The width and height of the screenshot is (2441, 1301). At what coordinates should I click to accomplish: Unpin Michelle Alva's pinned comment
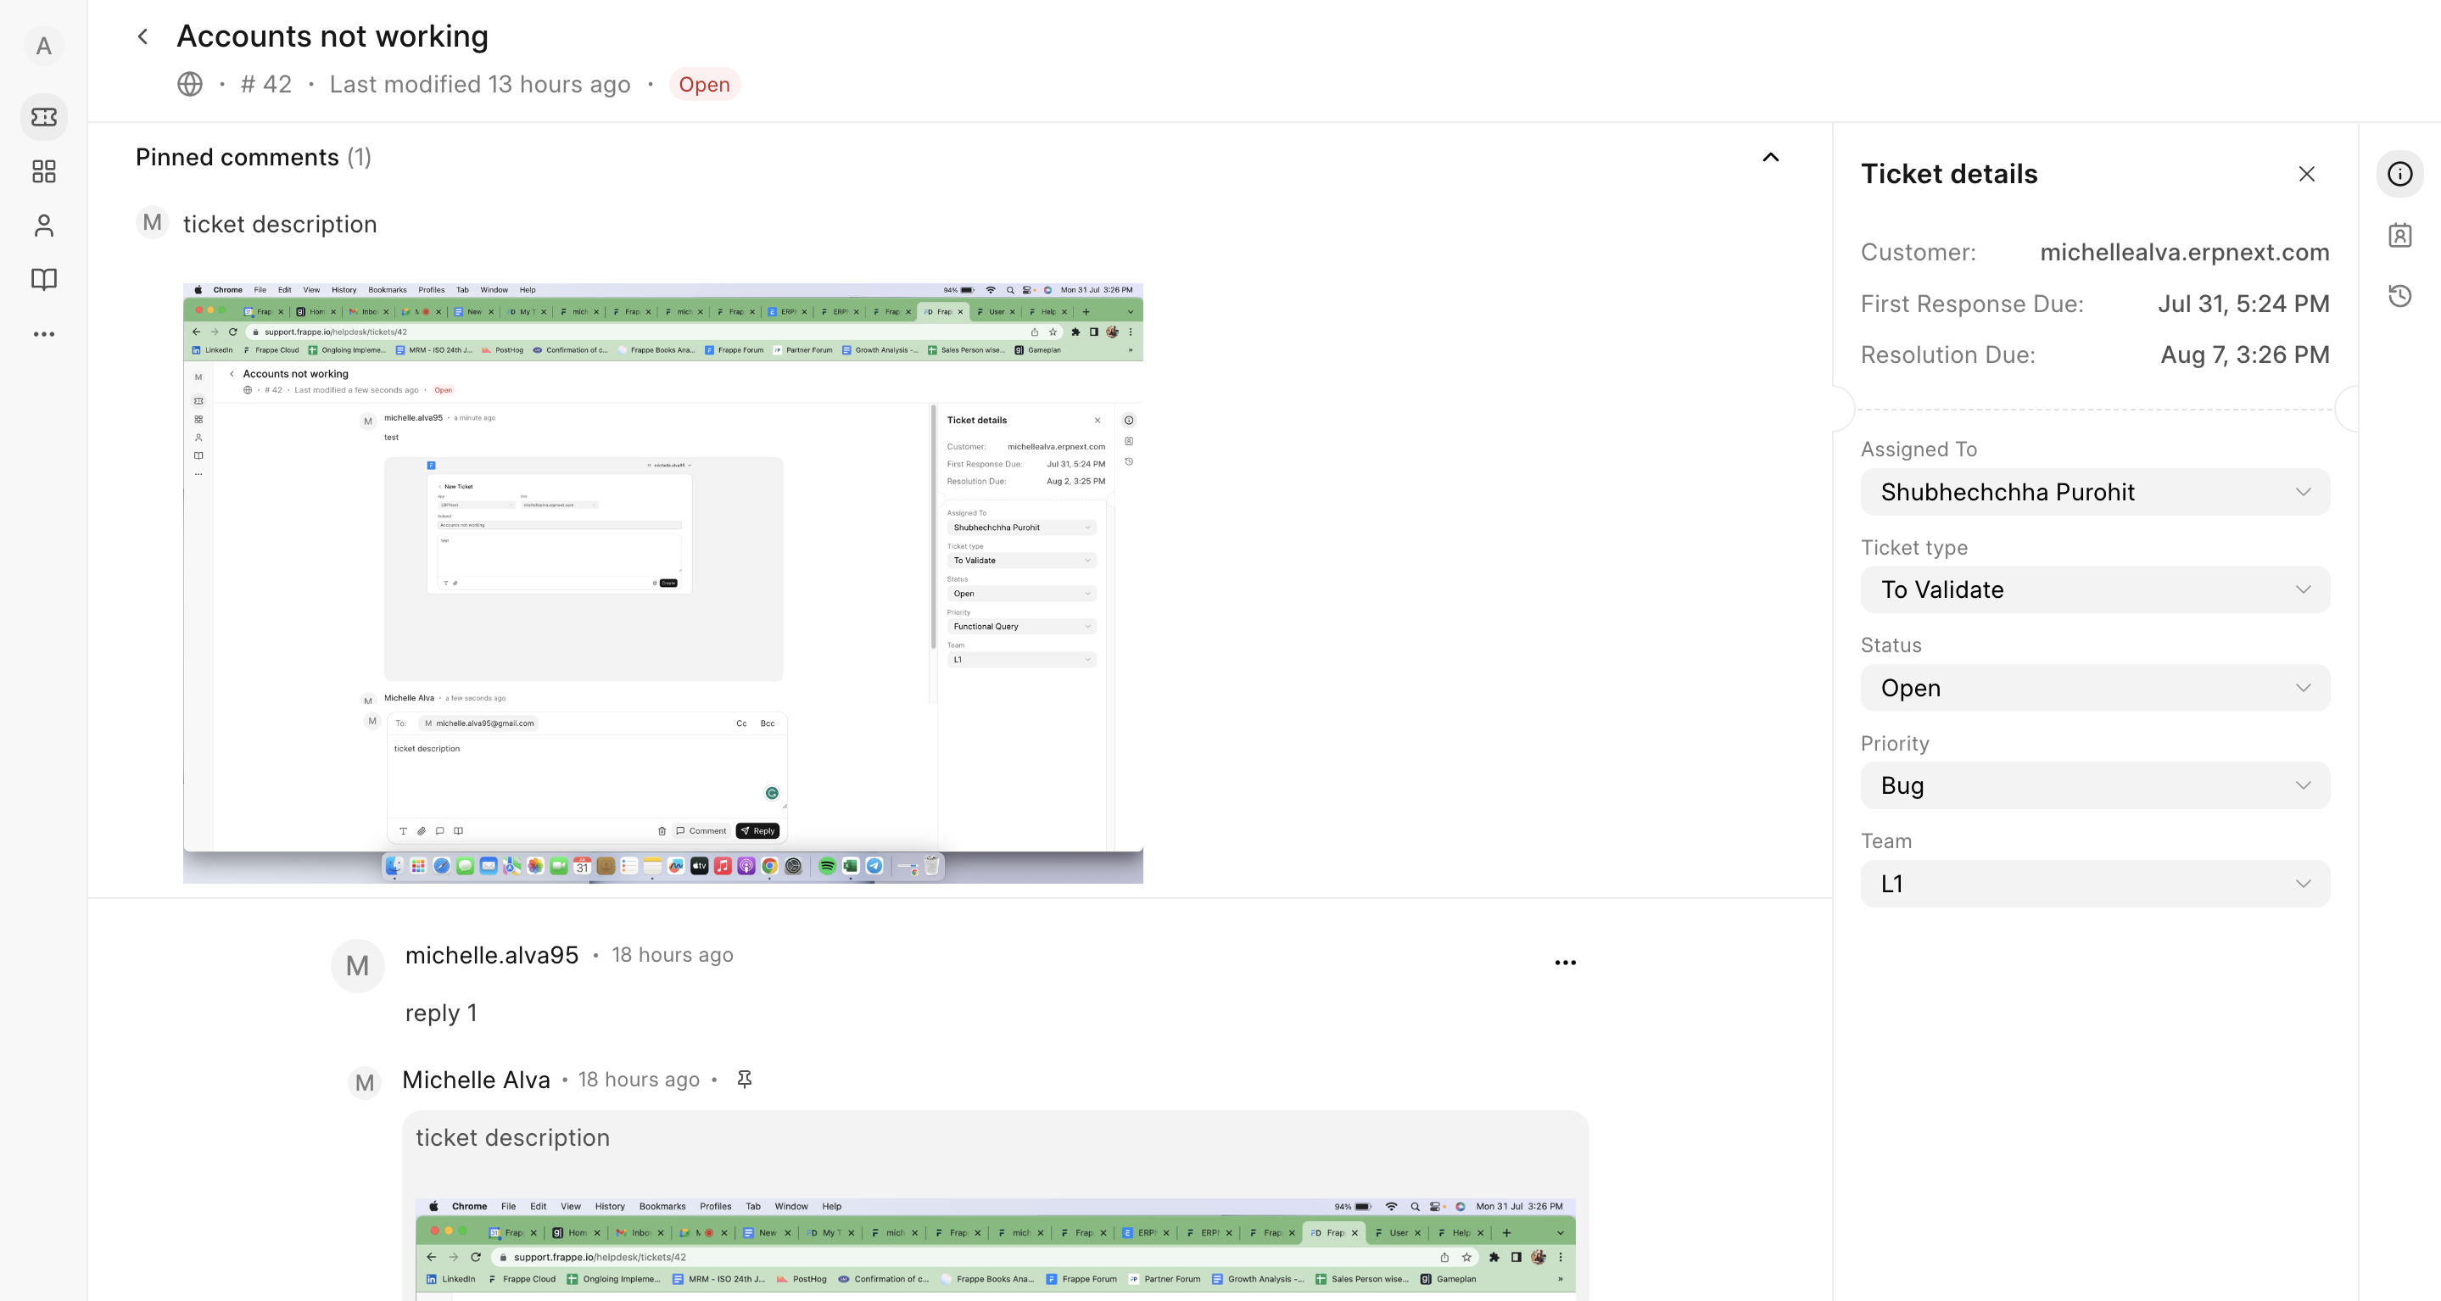coord(744,1080)
